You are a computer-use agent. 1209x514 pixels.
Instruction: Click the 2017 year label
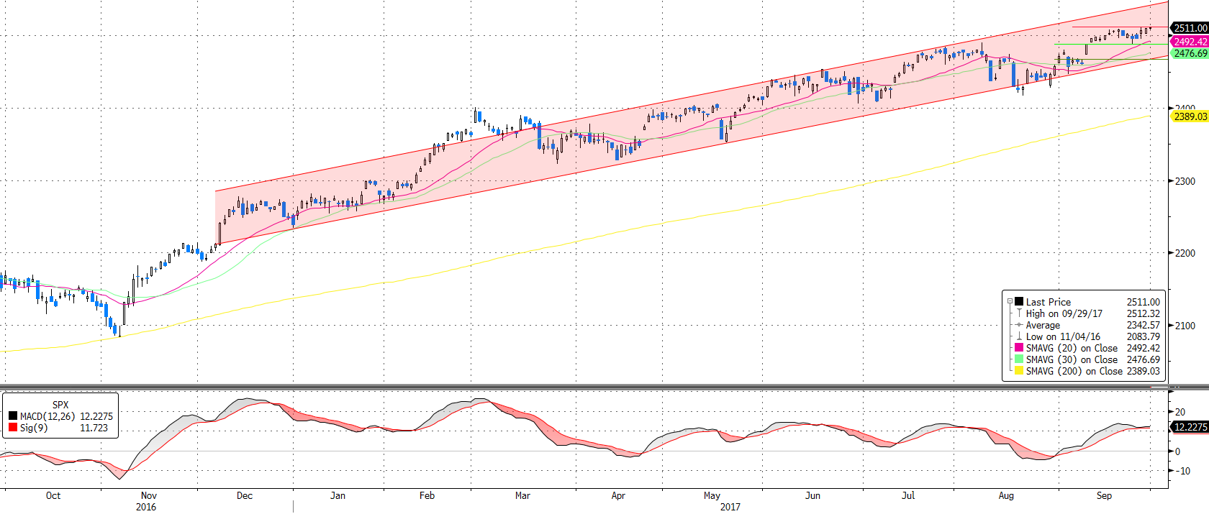tap(730, 507)
